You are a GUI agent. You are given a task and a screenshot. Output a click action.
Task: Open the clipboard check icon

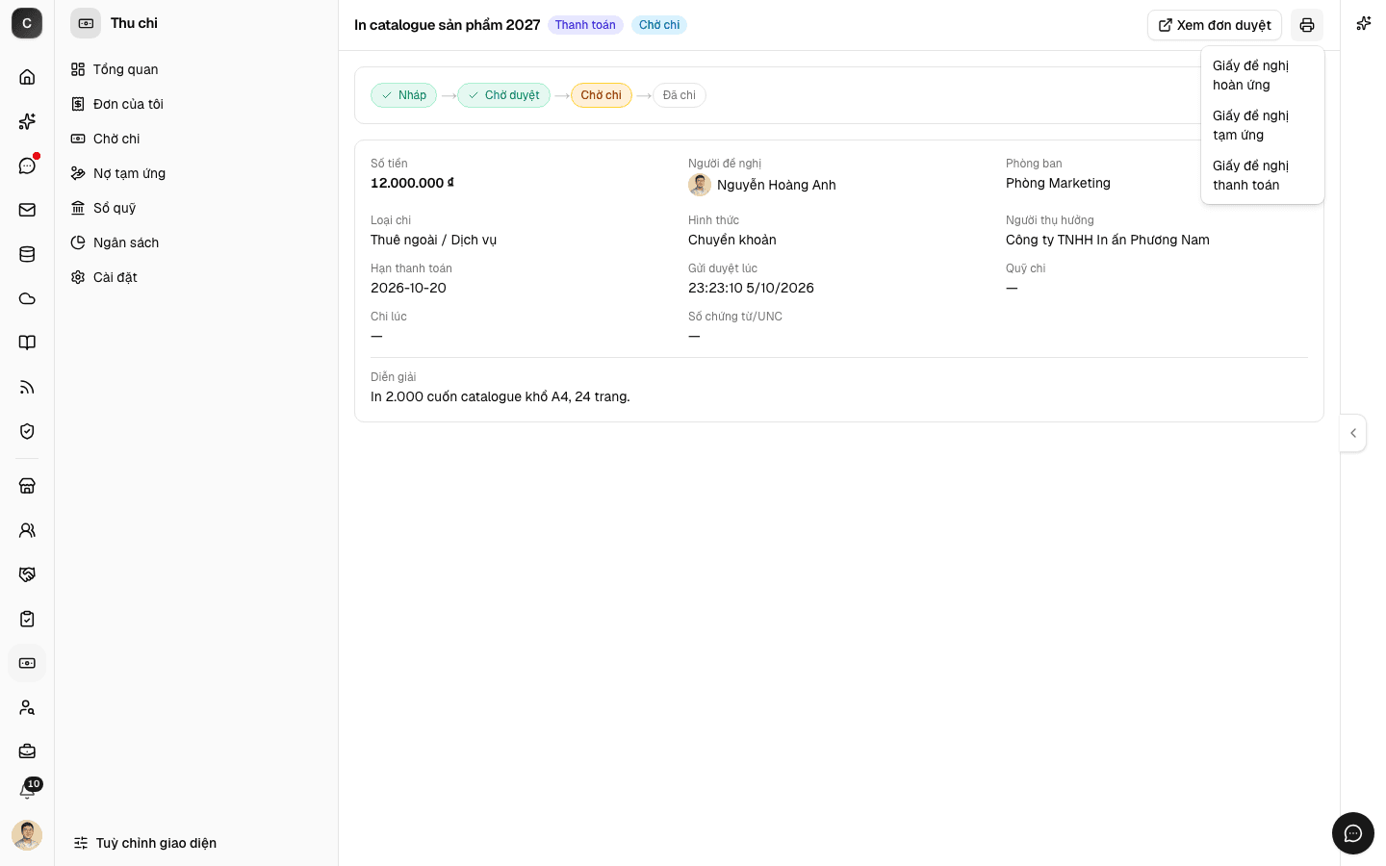pos(27,619)
